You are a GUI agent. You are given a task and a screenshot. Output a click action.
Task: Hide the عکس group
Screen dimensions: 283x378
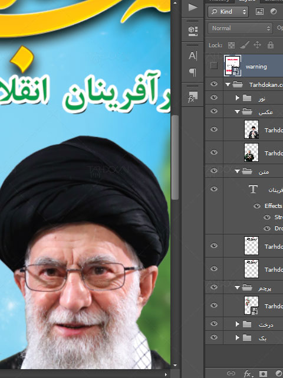(213, 111)
